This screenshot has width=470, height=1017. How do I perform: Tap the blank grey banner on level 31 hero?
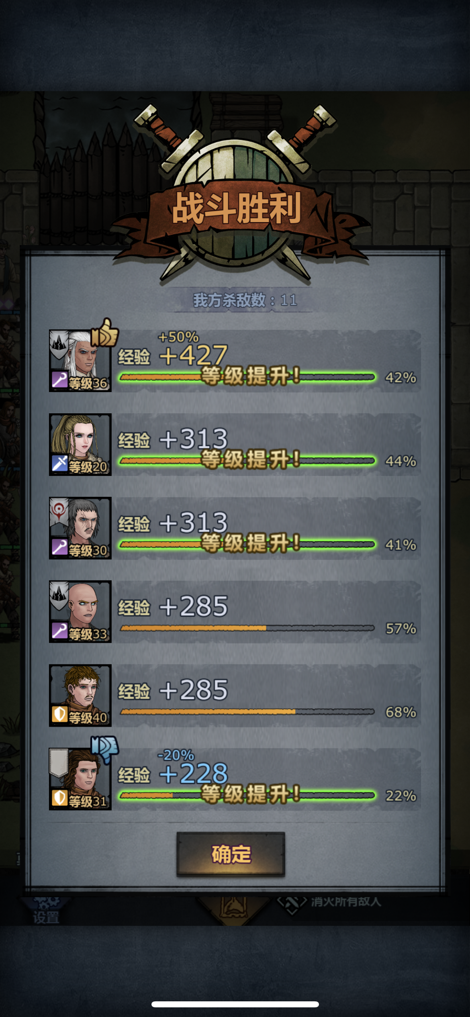[59, 762]
